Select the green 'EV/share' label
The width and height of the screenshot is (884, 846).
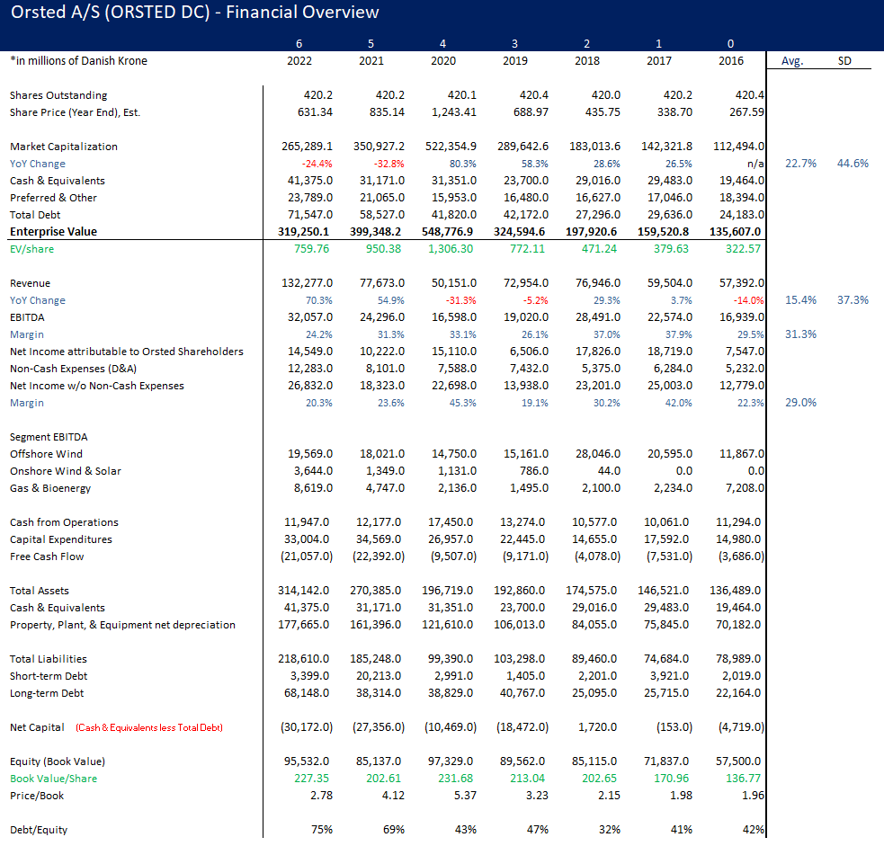pyautogui.click(x=32, y=249)
